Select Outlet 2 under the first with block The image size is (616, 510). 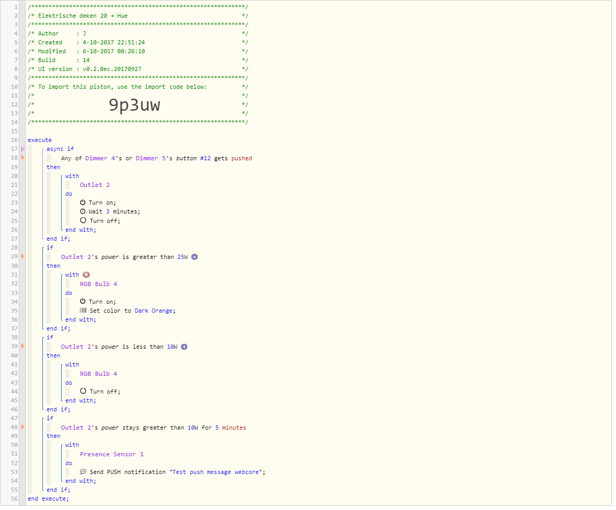(x=95, y=185)
